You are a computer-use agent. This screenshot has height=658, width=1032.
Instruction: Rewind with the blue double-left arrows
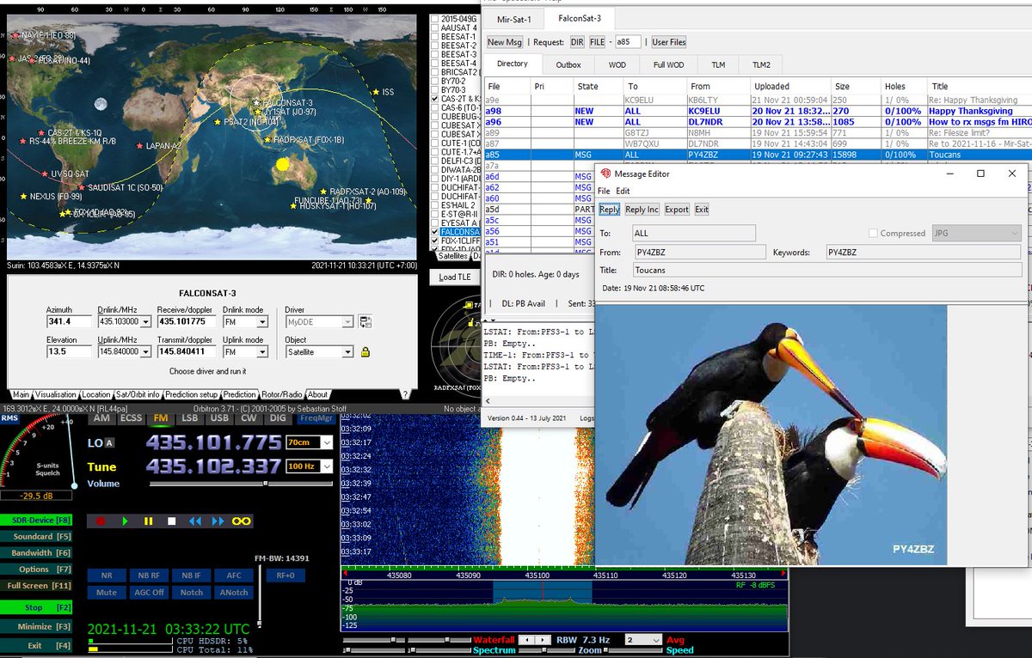194,521
